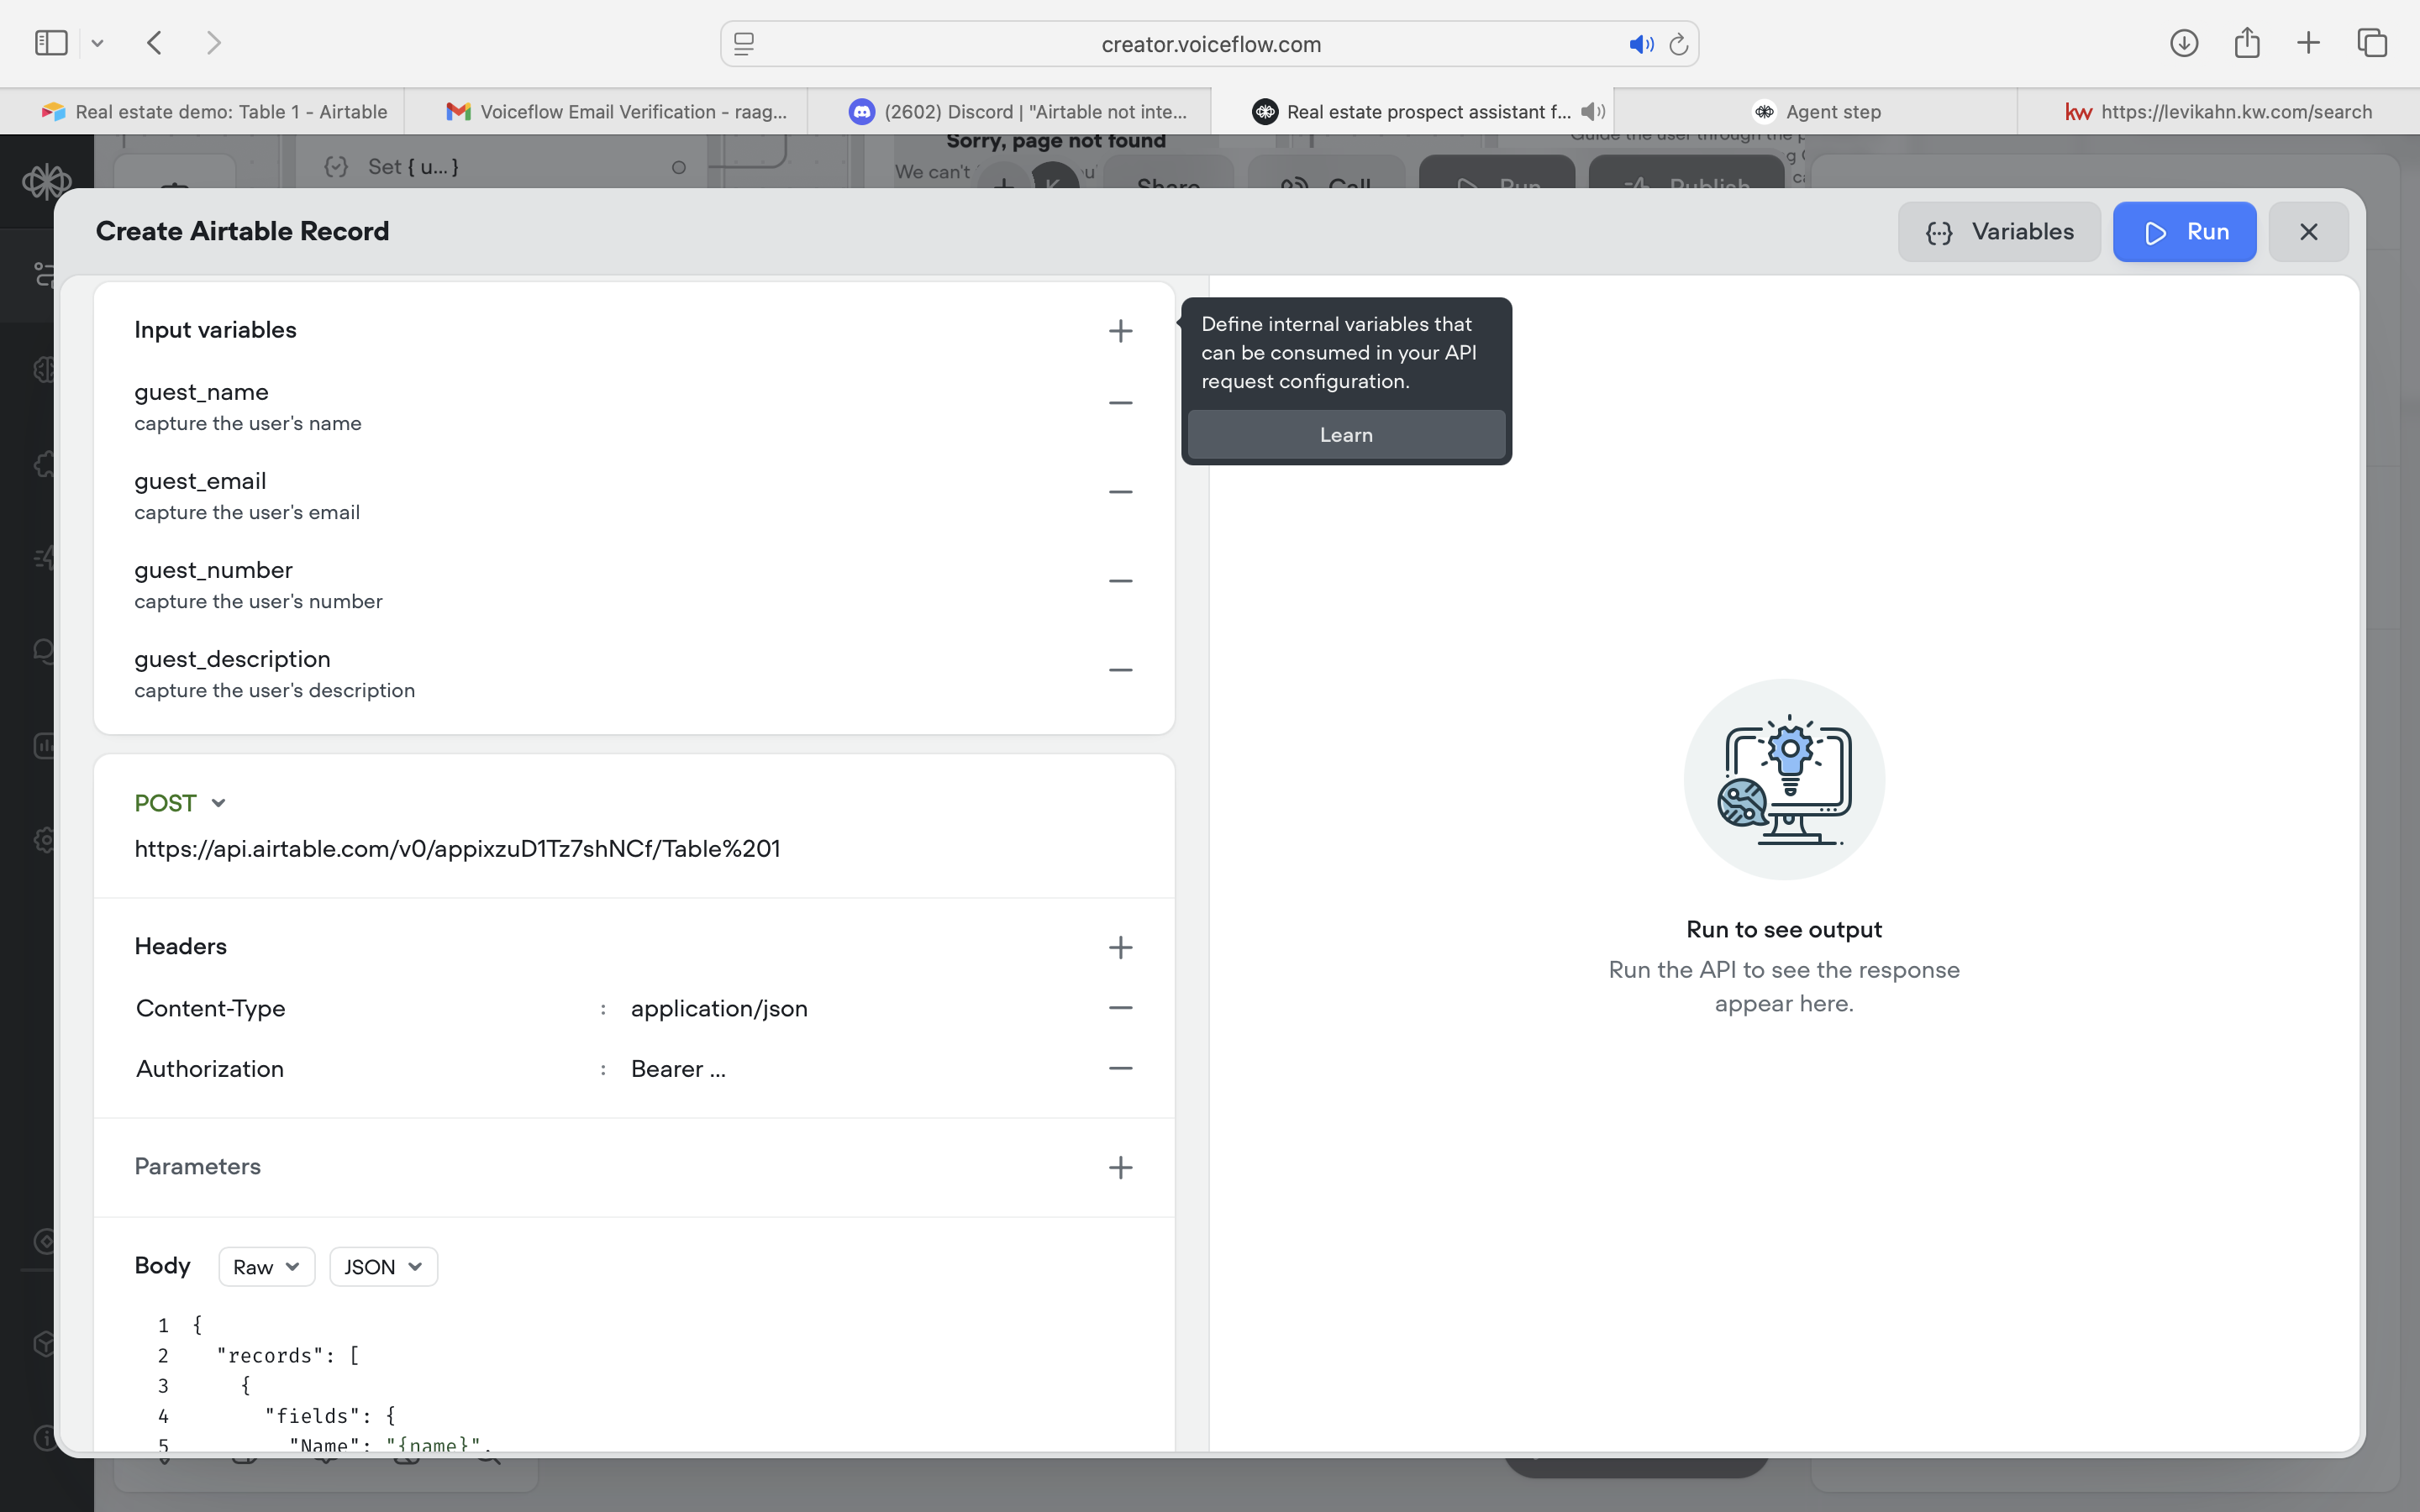The height and width of the screenshot is (1512, 2420).
Task: Show Safari tab overview
Action: coord(2372,43)
